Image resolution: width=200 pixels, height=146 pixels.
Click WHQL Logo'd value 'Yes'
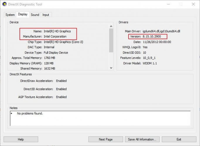click(145, 47)
